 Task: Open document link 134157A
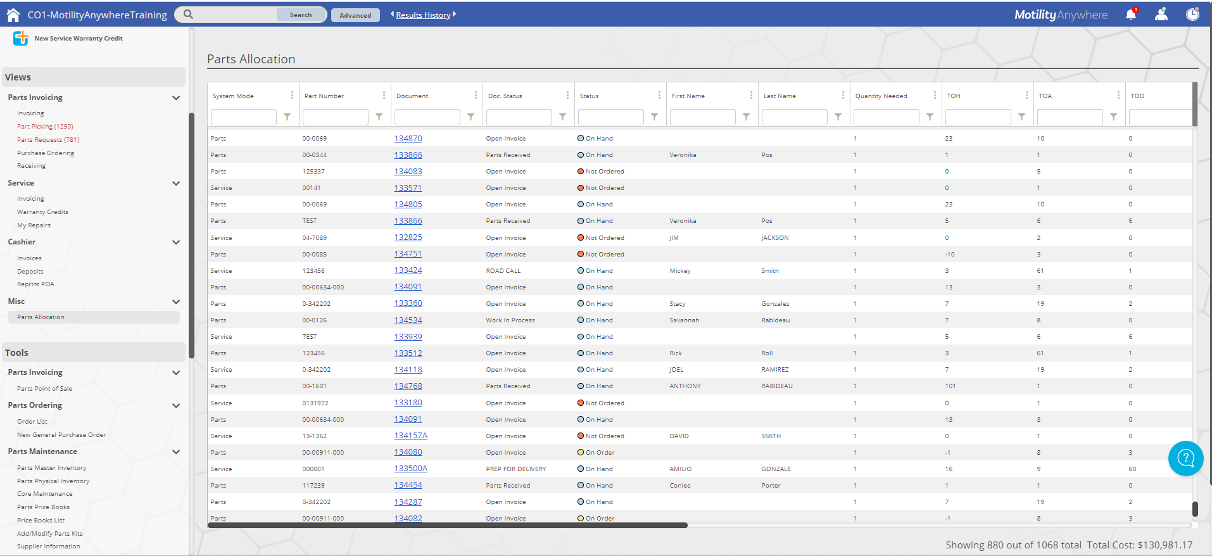coord(410,436)
